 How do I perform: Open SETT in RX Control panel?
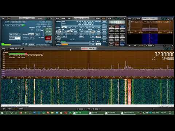click(57, 19)
